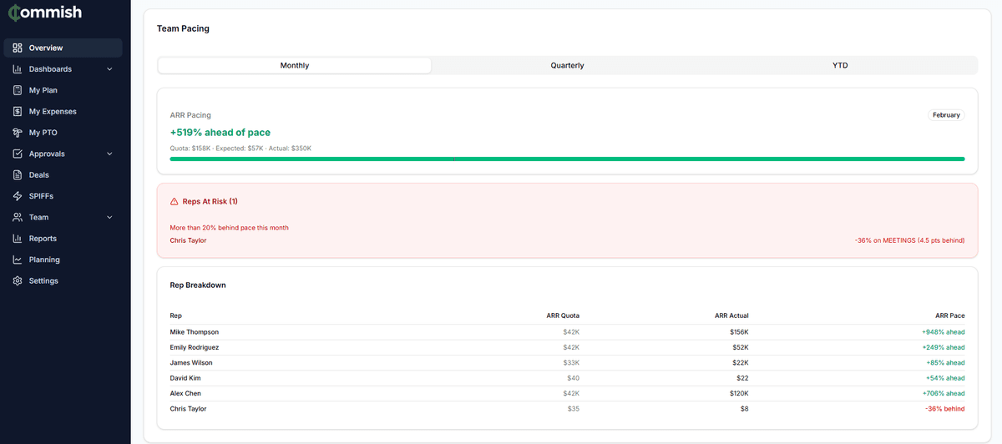Click the Rep column header
The image size is (1002, 444).
click(x=175, y=315)
